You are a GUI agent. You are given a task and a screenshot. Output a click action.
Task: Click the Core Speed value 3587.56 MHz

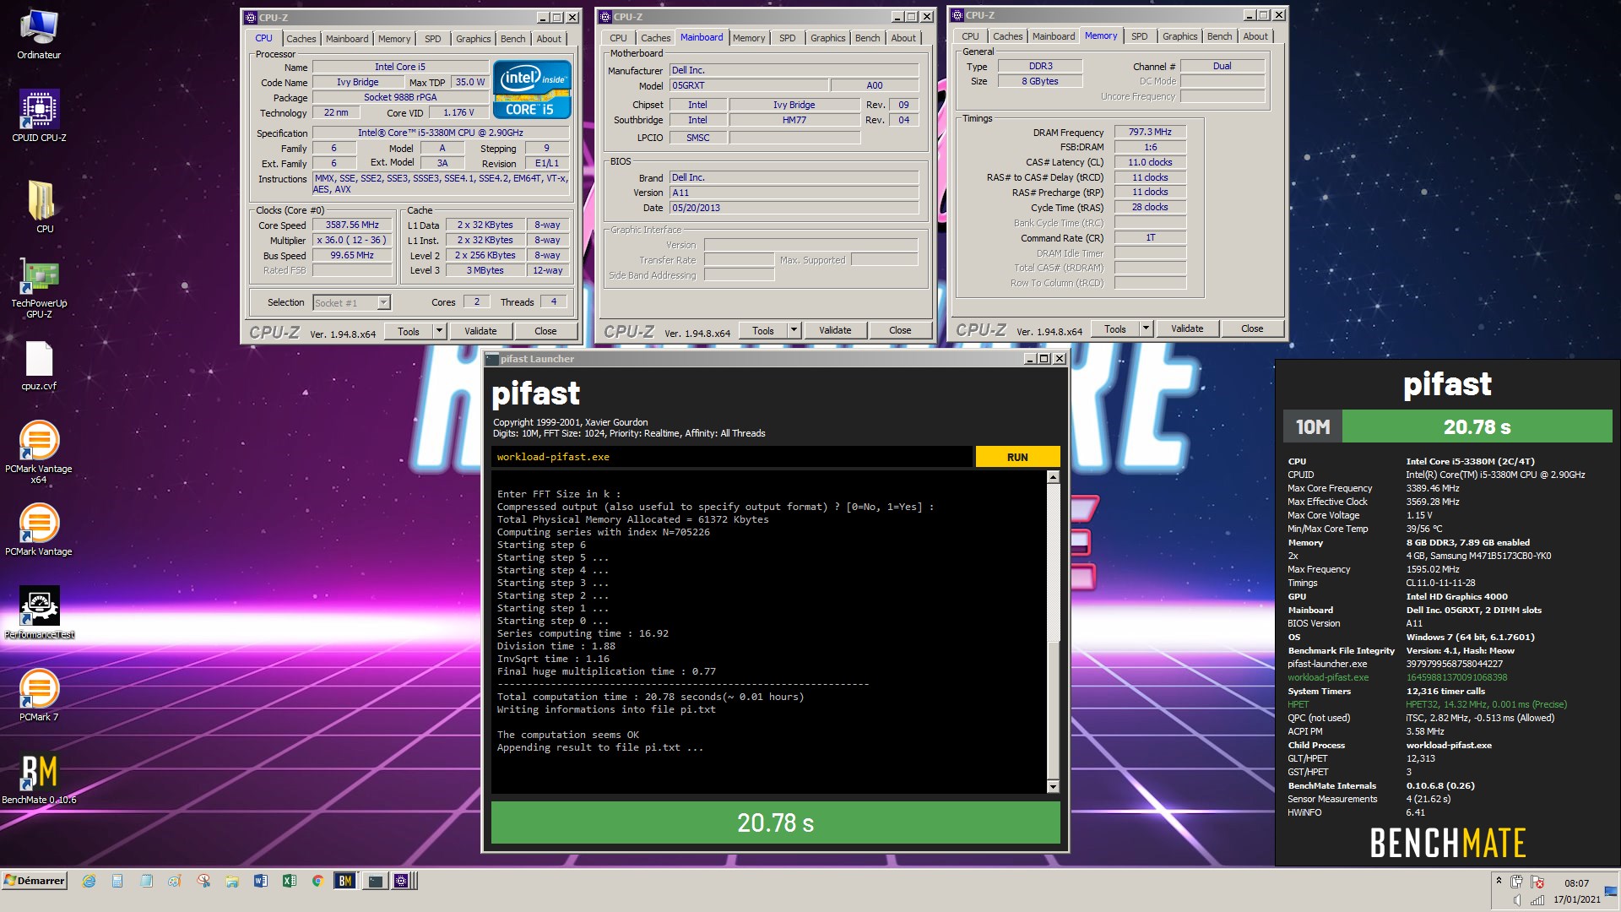(352, 225)
